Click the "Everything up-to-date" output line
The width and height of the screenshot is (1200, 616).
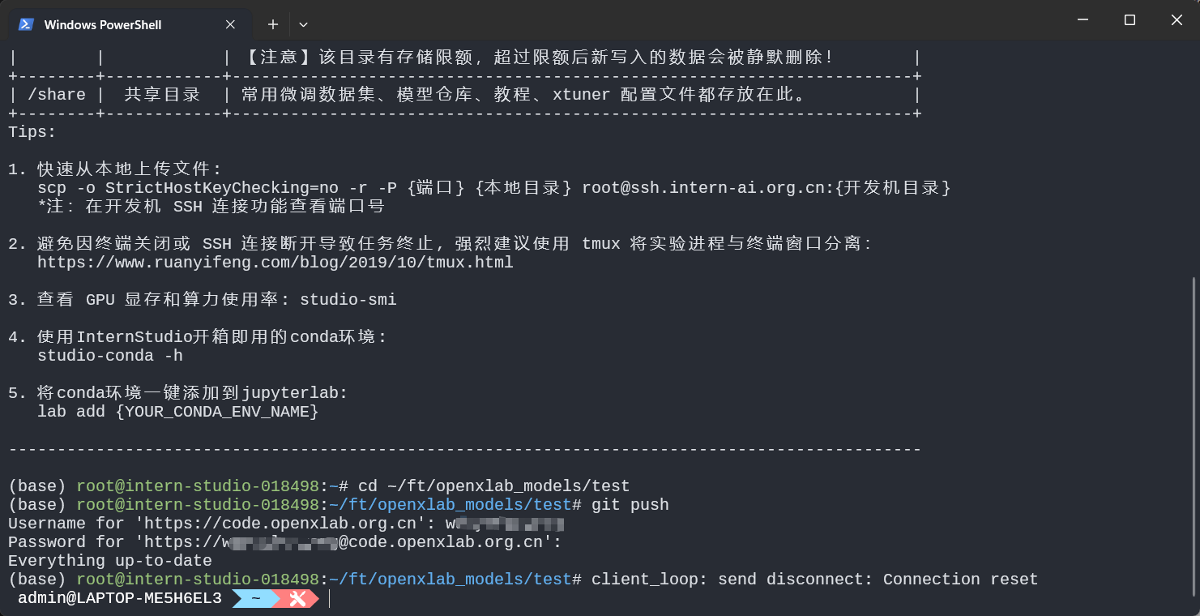point(110,561)
